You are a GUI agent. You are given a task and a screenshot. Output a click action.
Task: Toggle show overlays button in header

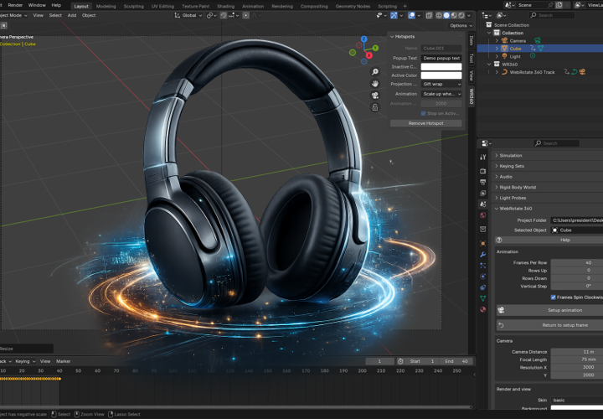[x=411, y=15]
